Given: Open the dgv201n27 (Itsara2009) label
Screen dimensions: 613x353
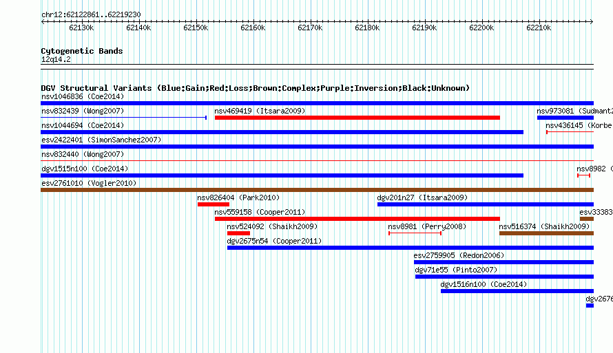Looking at the screenshot, I should (x=422, y=197).
